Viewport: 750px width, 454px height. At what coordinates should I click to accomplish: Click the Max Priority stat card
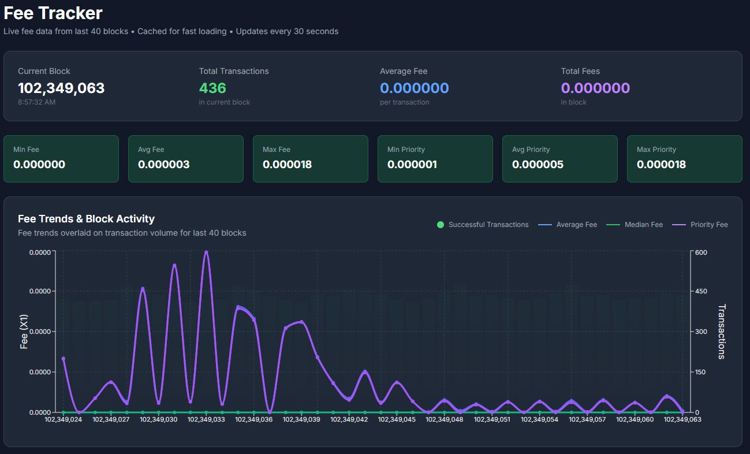[x=684, y=159]
